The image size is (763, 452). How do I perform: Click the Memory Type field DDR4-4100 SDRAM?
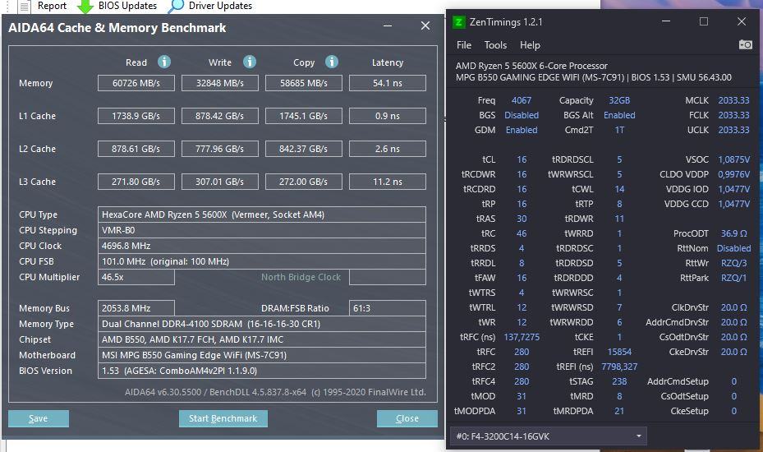point(262,324)
